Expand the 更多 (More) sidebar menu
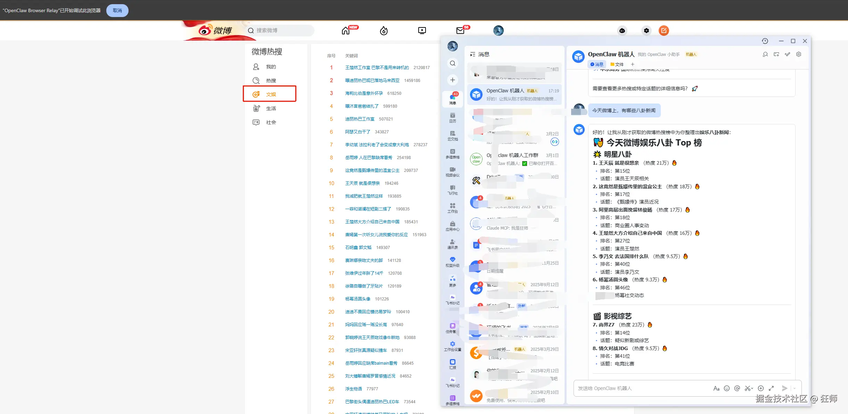The height and width of the screenshot is (414, 848). (x=452, y=281)
